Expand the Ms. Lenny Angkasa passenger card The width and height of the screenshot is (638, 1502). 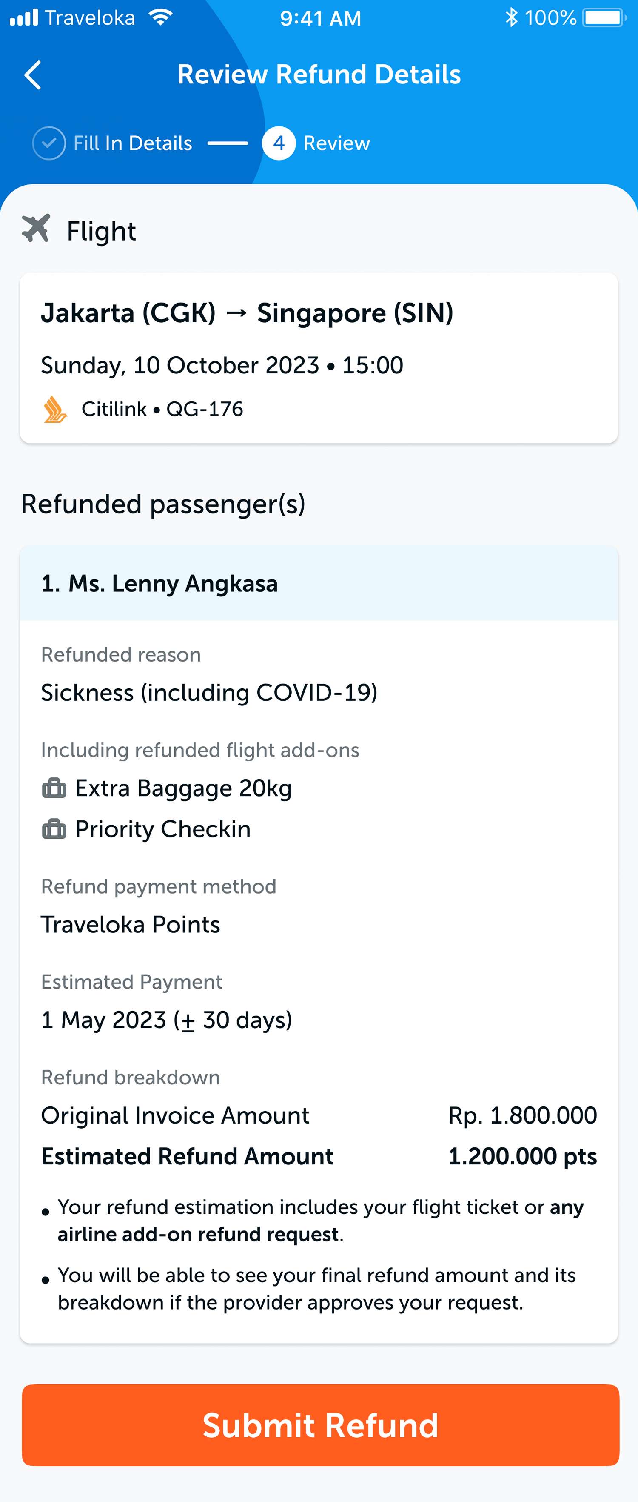pos(319,582)
